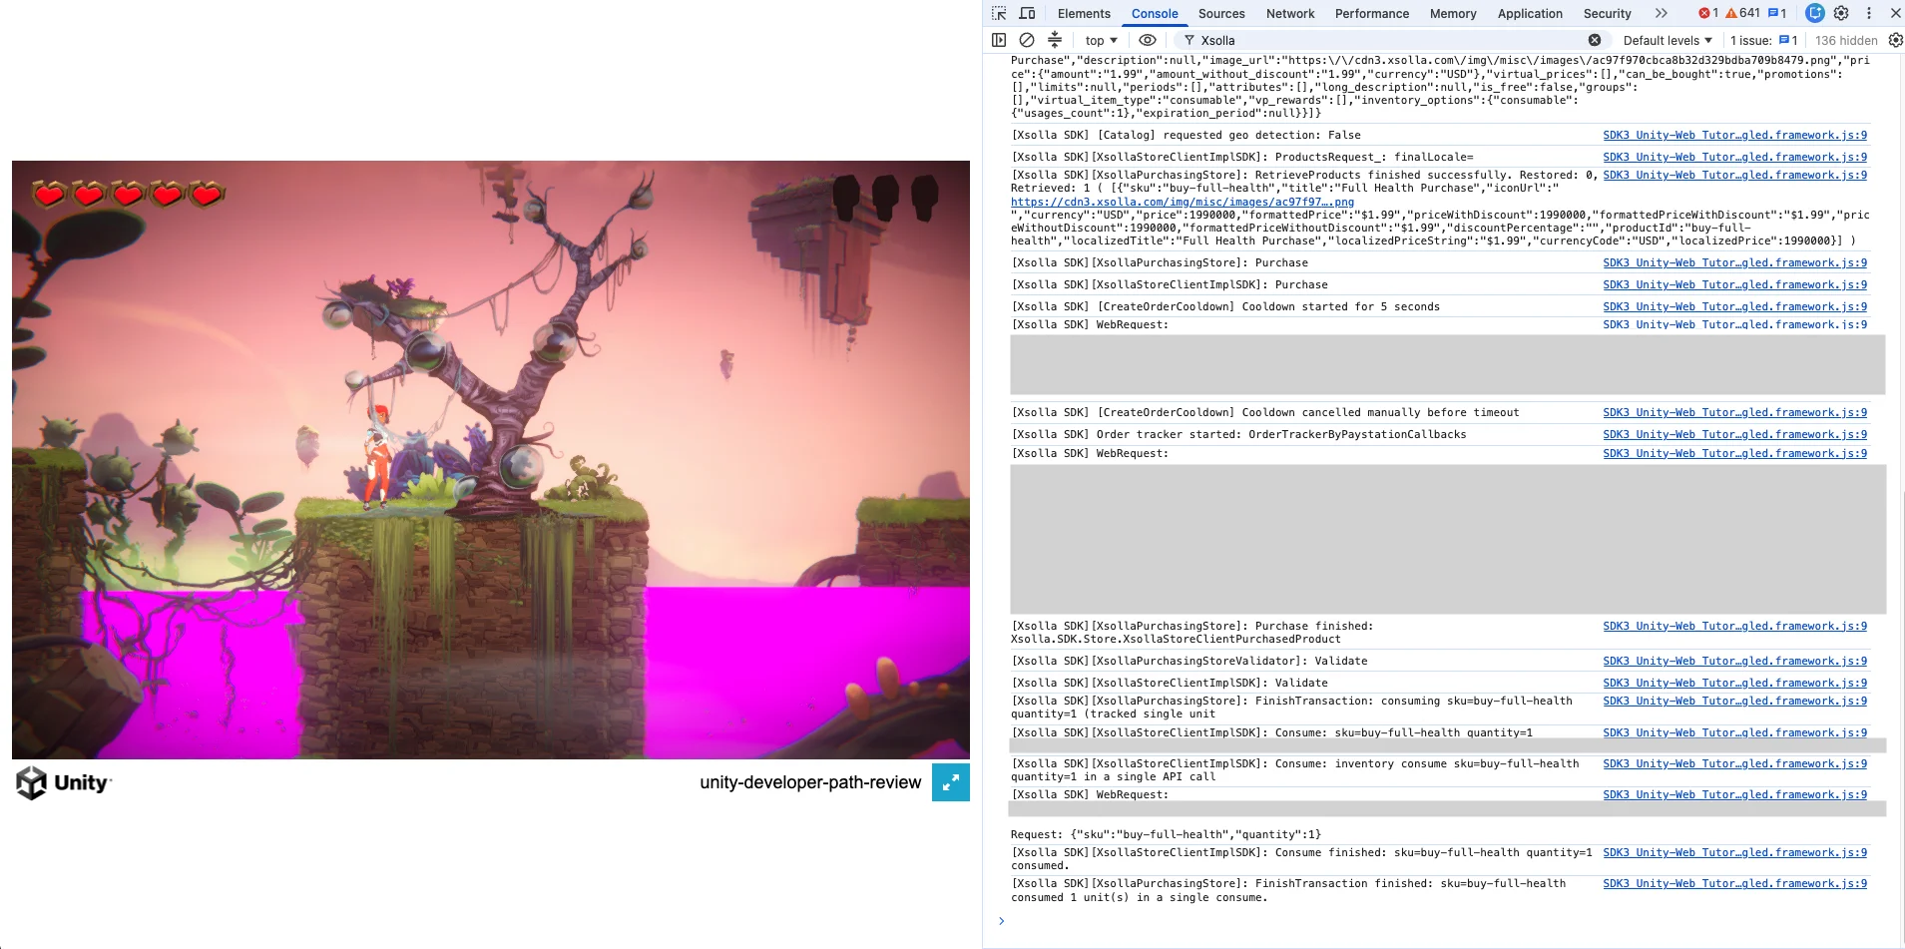Open the AI assistance icon in DevTools

[x=1815, y=13]
